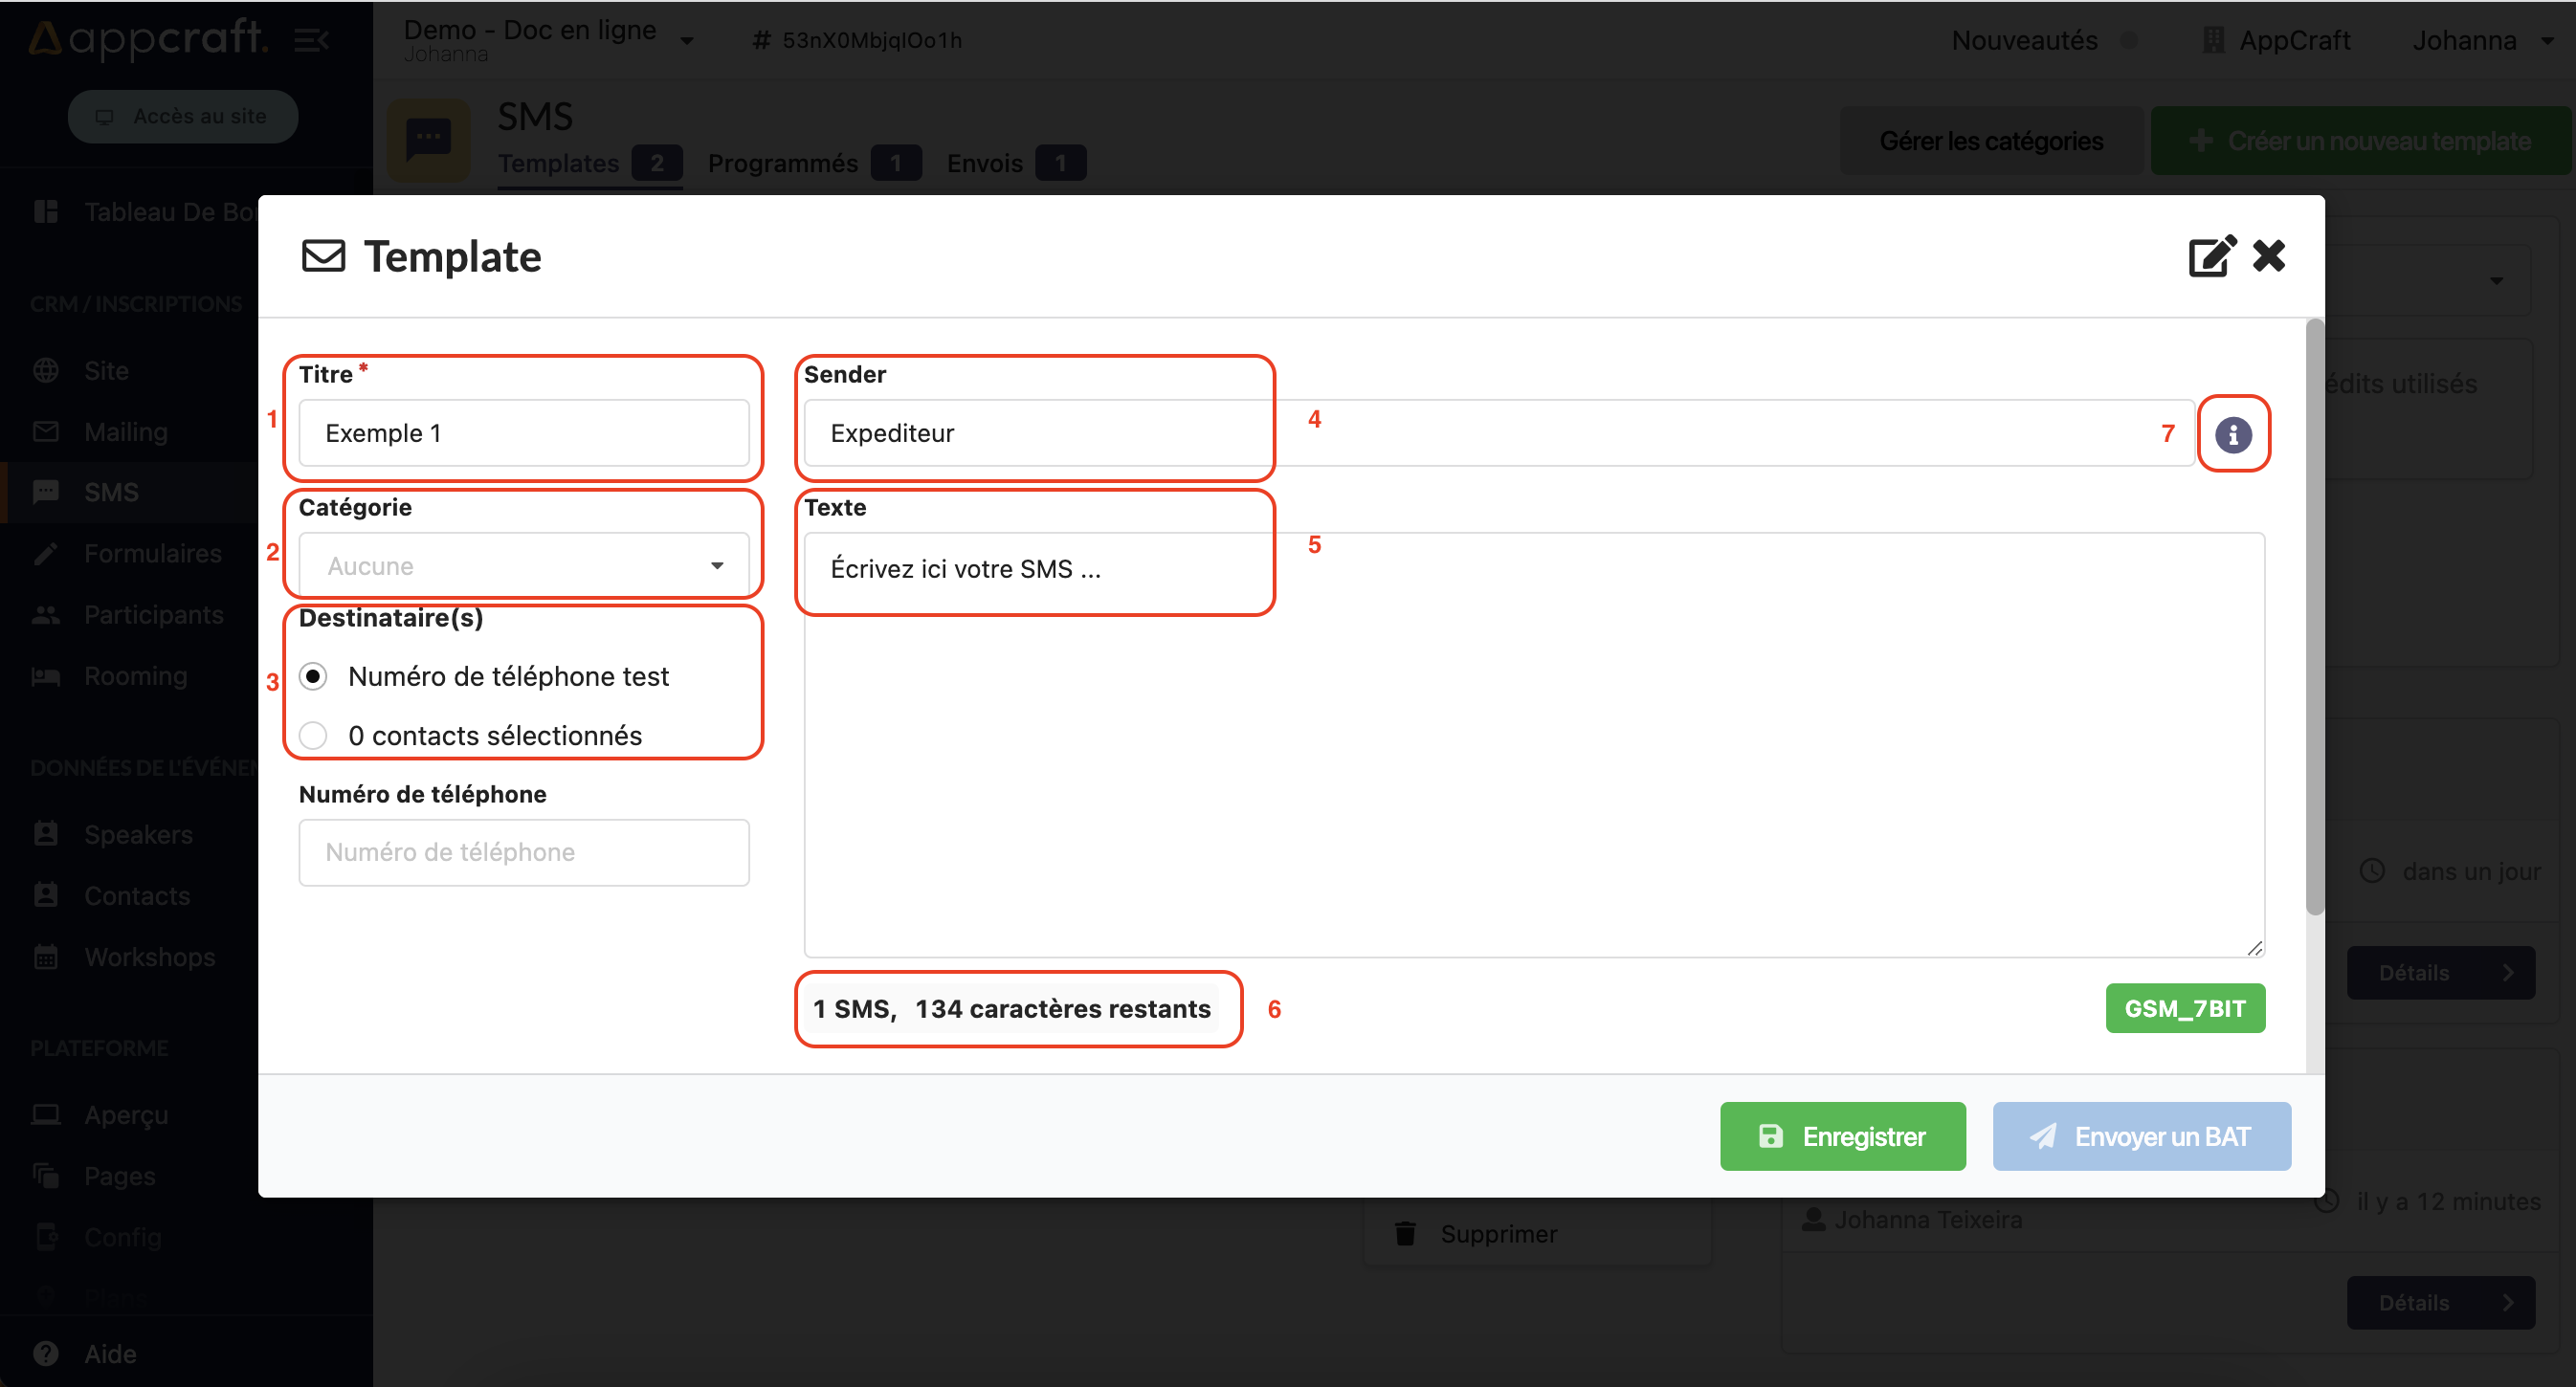Click into the Numéro de téléphone input field
2576x1387 pixels.
click(523, 852)
